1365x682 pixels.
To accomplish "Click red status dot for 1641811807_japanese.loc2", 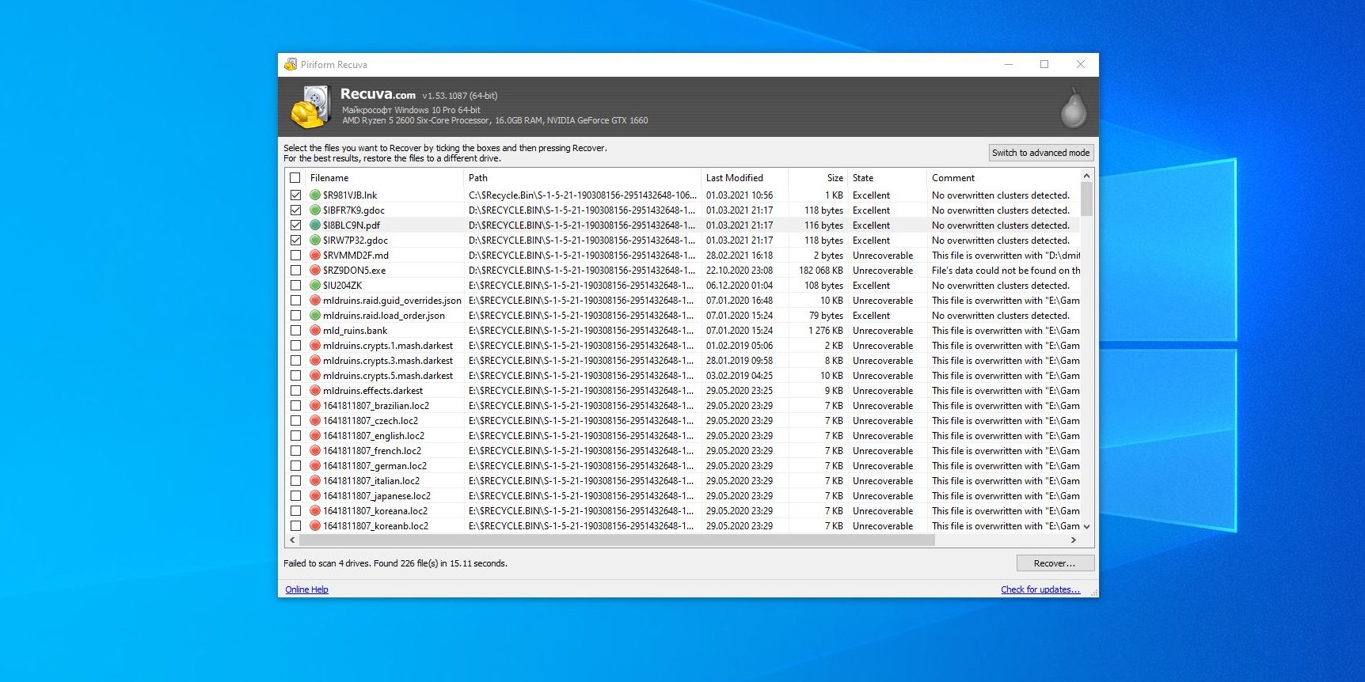I will [315, 495].
